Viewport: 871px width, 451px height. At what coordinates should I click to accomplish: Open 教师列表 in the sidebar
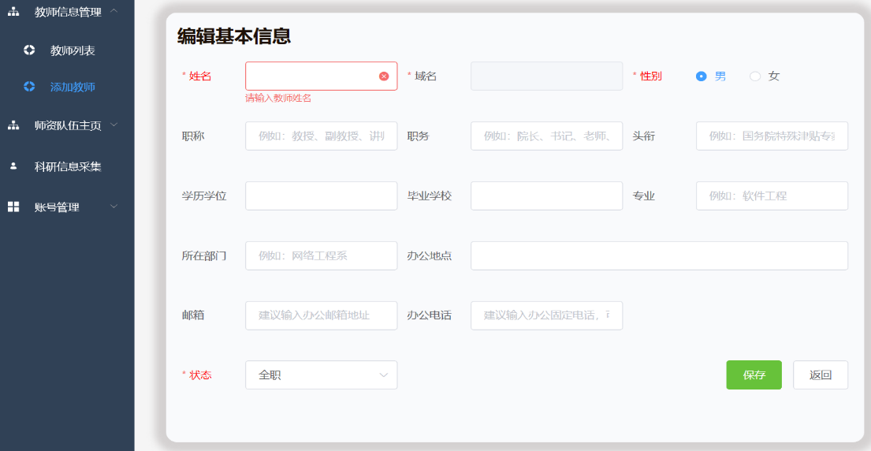tap(73, 50)
